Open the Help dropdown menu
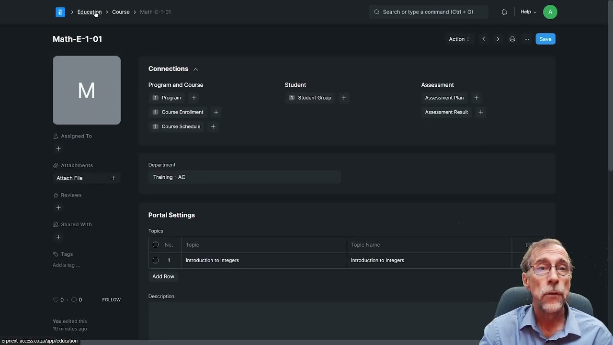The height and width of the screenshot is (345, 613). 528,12
